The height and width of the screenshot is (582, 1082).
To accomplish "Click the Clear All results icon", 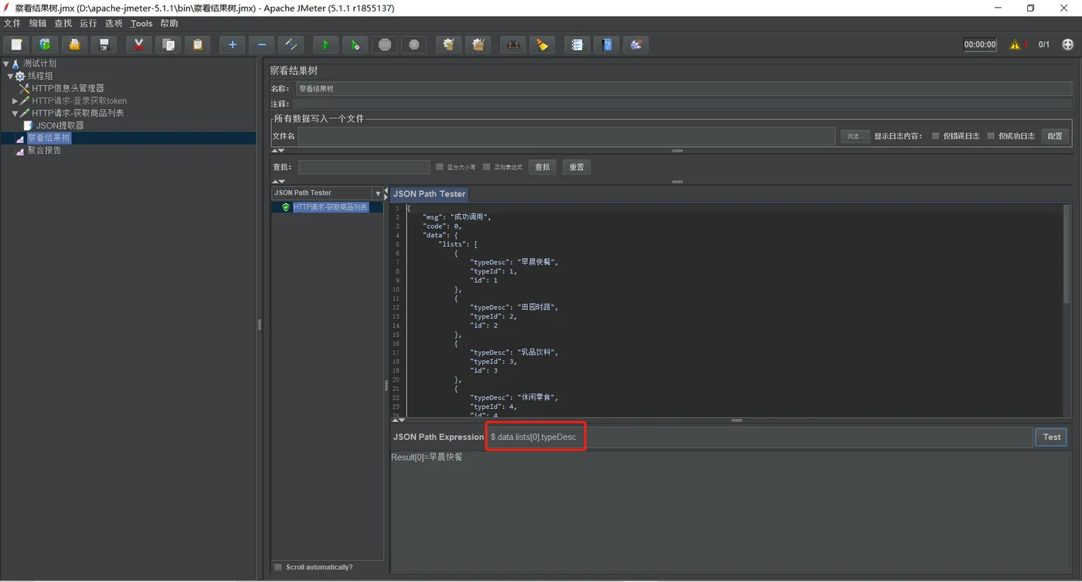I will point(478,45).
